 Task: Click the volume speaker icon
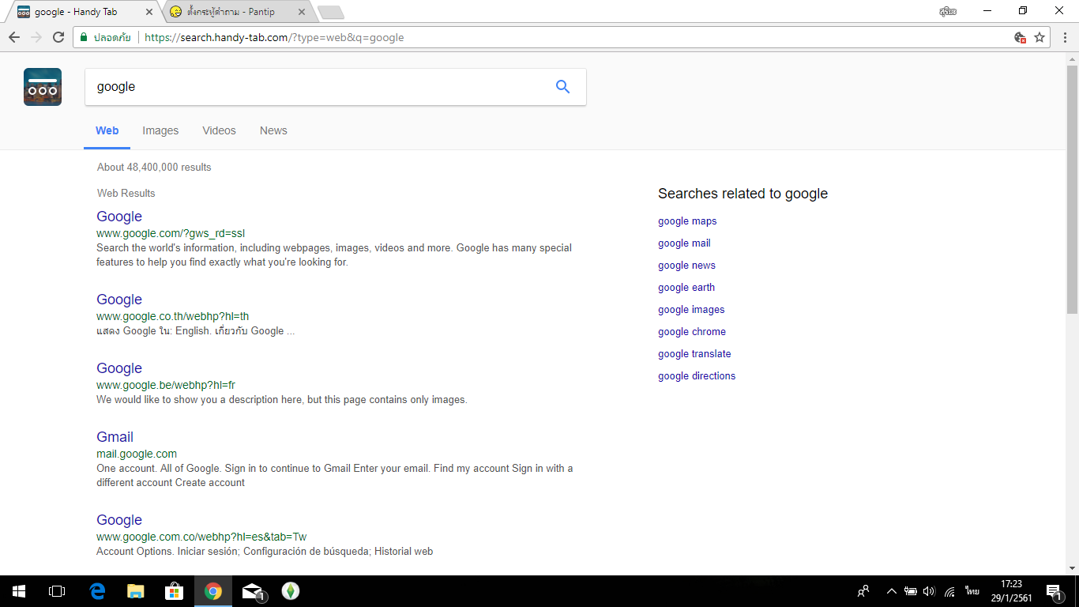click(929, 591)
